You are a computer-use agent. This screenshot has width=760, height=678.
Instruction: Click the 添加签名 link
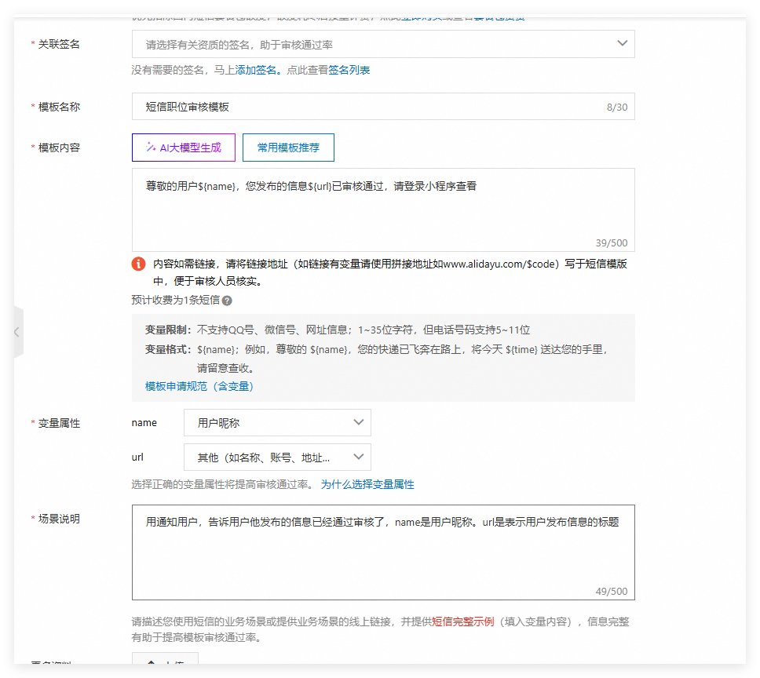[x=257, y=70]
